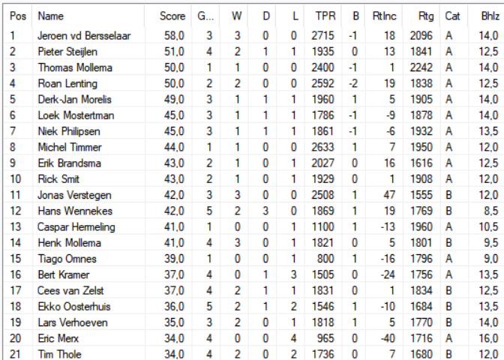Sort by the Cat column header
The width and height of the screenshot is (504, 360).
tap(454, 16)
